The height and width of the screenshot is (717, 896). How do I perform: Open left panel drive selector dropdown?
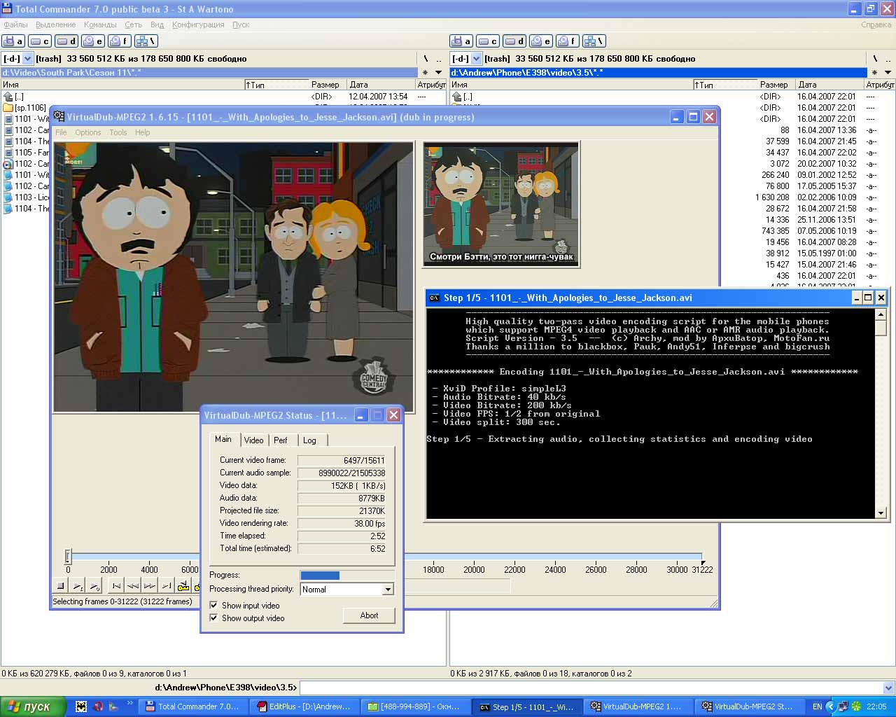(28, 59)
